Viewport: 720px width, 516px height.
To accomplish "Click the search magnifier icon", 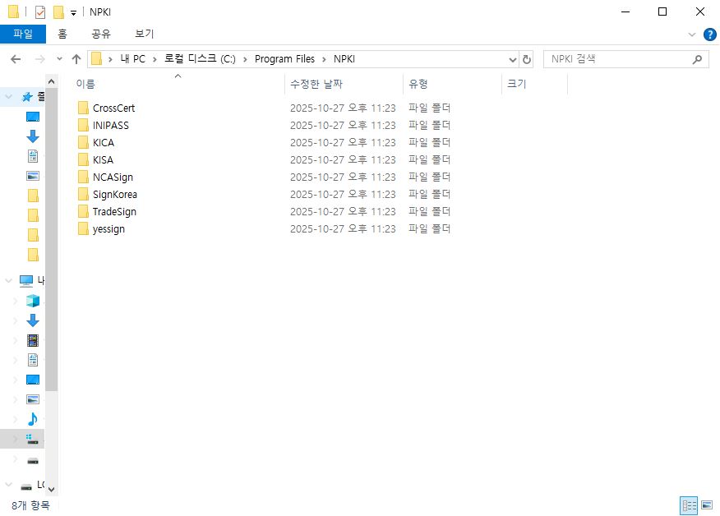I will coord(697,59).
